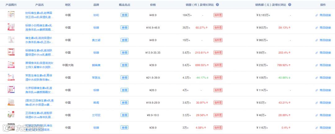Image resolution: width=335 pixels, height=134 pixels.
Task: Open product name 标婷小白瓶维生素e乳
Action: [39, 27]
